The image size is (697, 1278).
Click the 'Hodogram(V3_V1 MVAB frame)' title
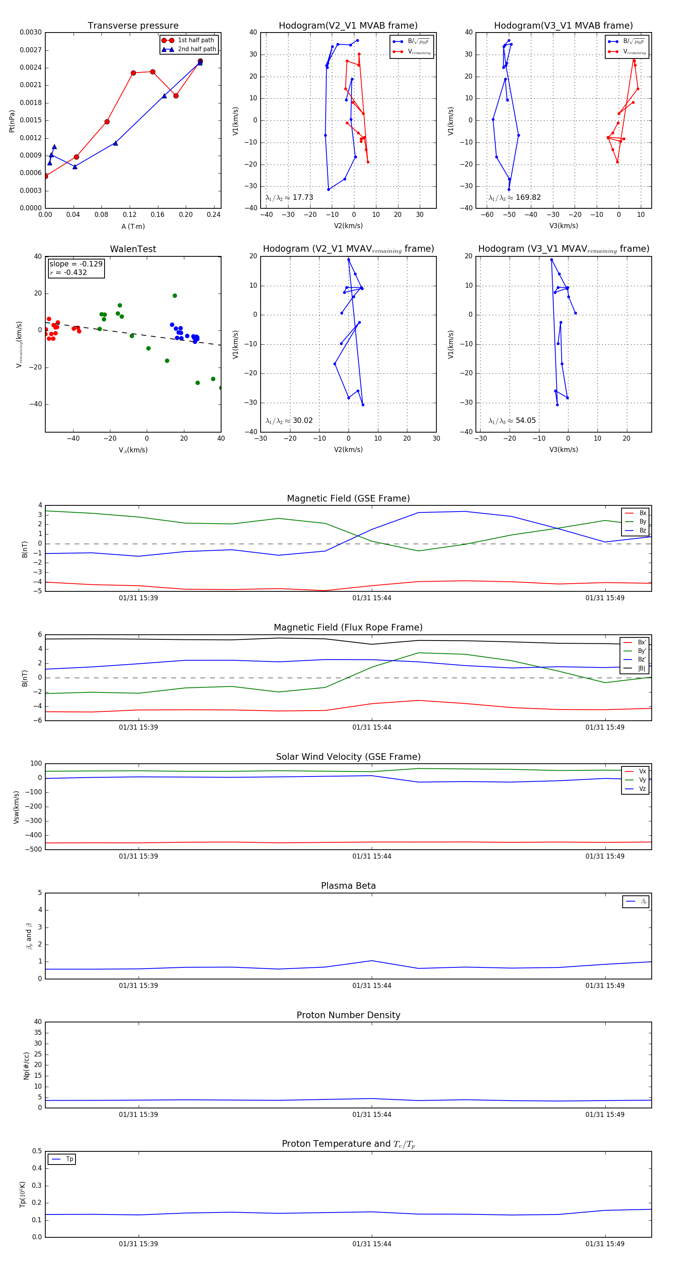(x=563, y=26)
